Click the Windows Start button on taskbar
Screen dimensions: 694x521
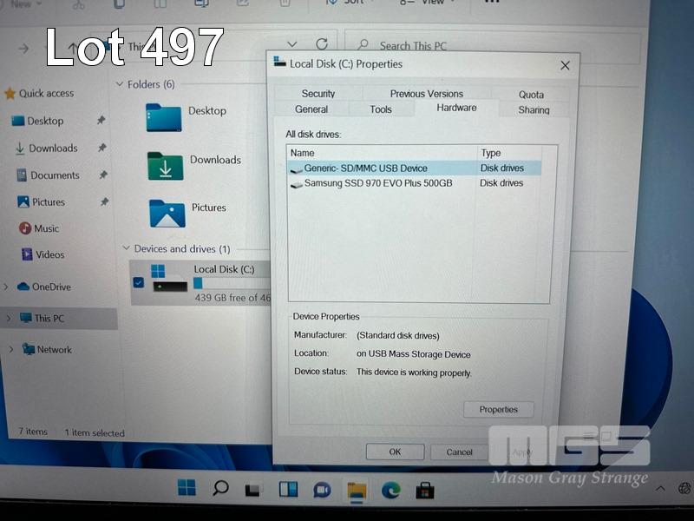[x=187, y=488]
